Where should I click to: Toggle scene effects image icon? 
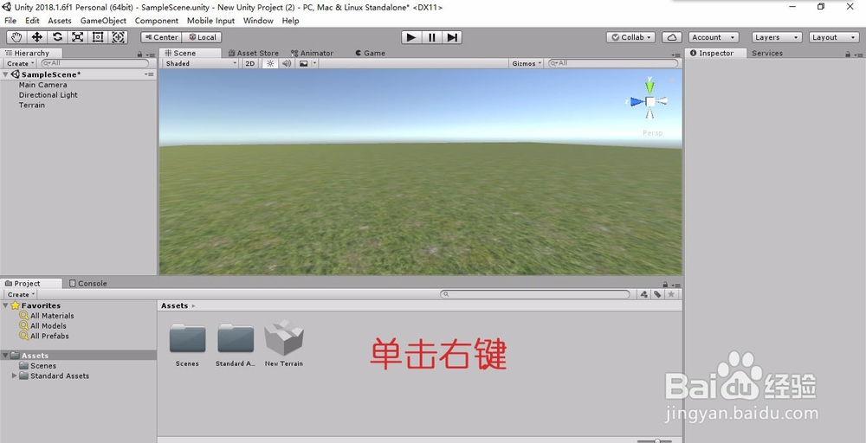tap(303, 63)
